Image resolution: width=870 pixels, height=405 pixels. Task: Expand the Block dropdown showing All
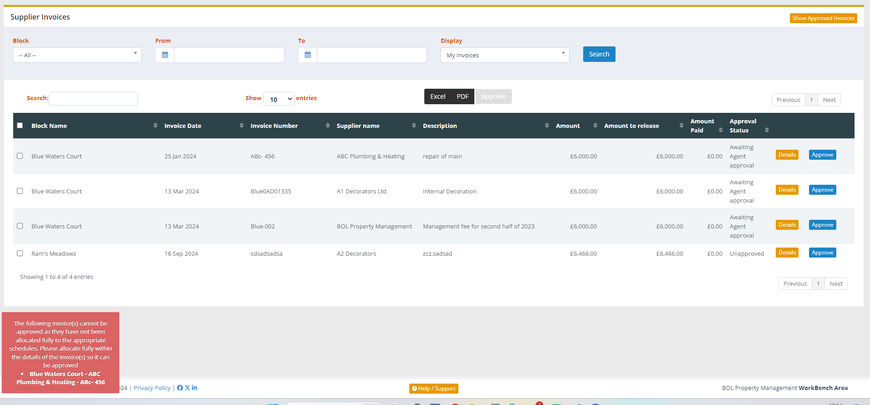coord(77,55)
